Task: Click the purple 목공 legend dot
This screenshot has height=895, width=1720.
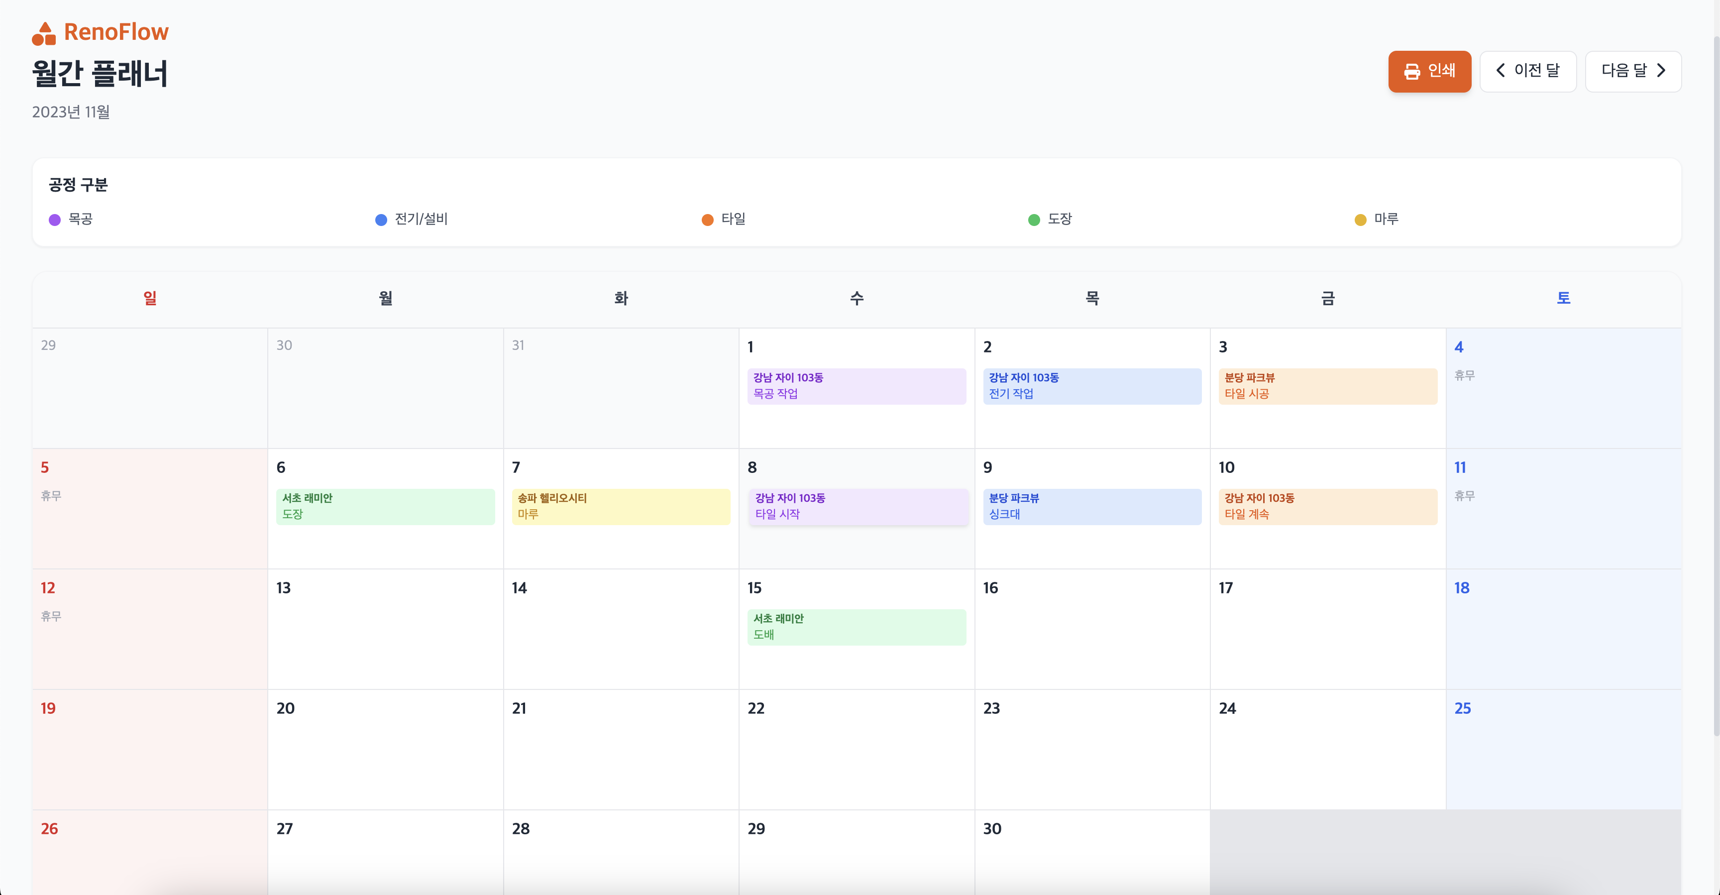Action: 55,220
